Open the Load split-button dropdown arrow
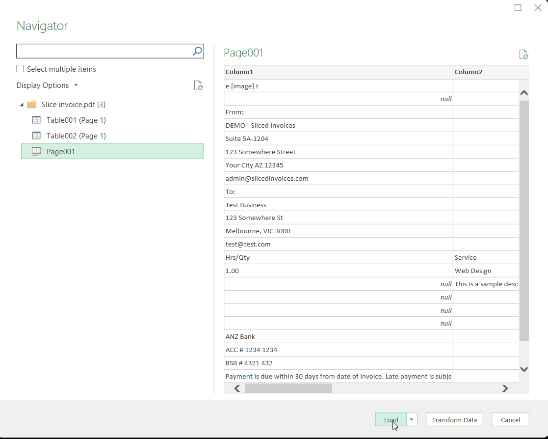 412,419
